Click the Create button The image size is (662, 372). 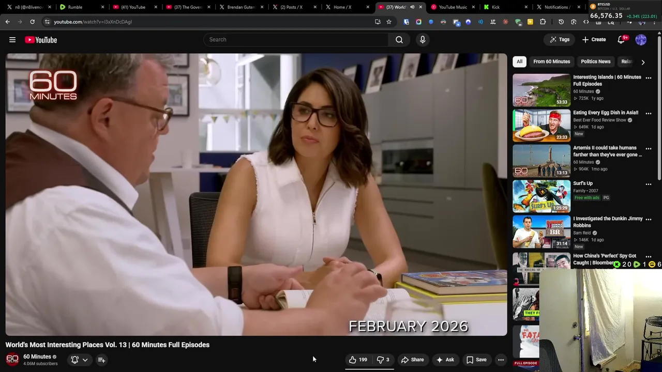click(x=594, y=40)
